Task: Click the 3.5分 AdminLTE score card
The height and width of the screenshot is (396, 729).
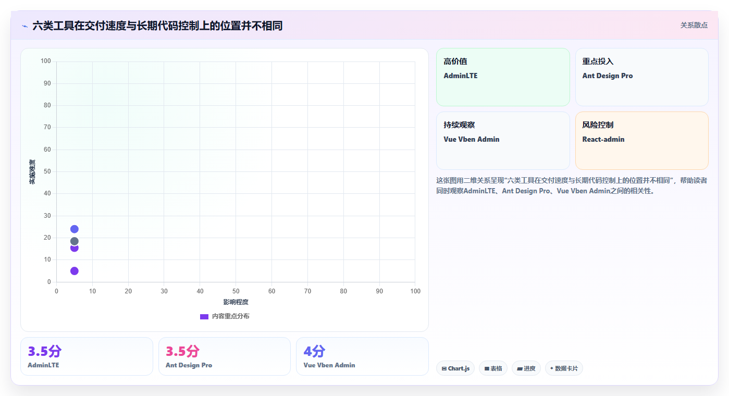Action: click(87, 356)
